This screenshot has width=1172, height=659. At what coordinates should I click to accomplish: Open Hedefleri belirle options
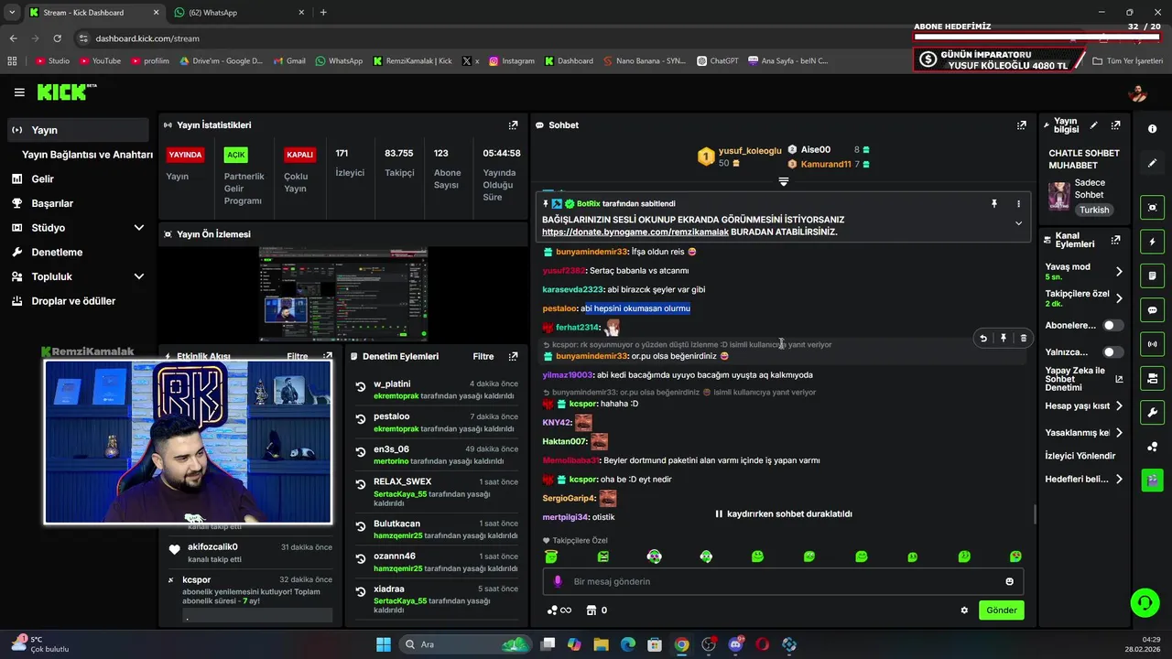tap(1084, 480)
